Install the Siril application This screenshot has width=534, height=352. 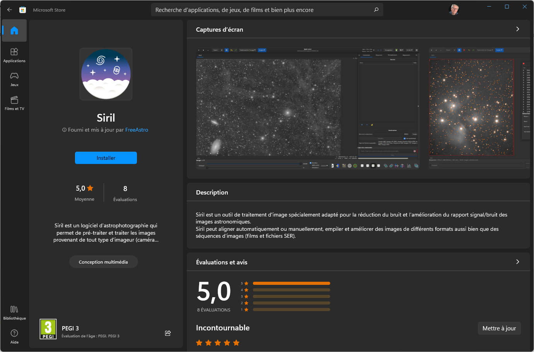106,158
